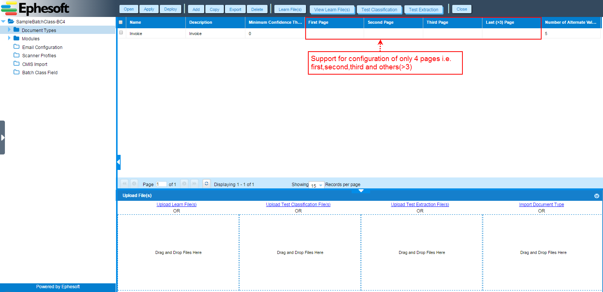Image resolution: width=603 pixels, height=292 pixels.
Task: Click Upload Learn File(s) link
Action: click(176, 205)
